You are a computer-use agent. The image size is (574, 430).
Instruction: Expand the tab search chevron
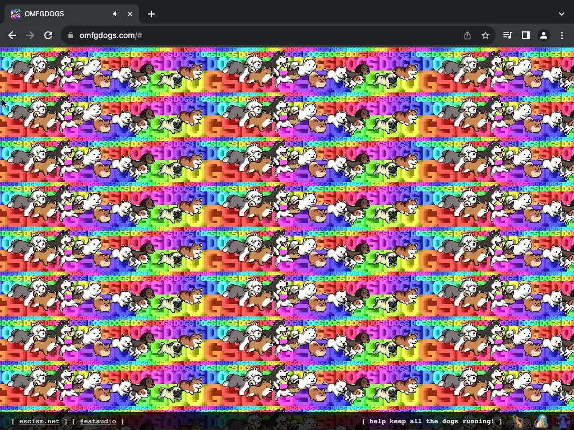[562, 14]
